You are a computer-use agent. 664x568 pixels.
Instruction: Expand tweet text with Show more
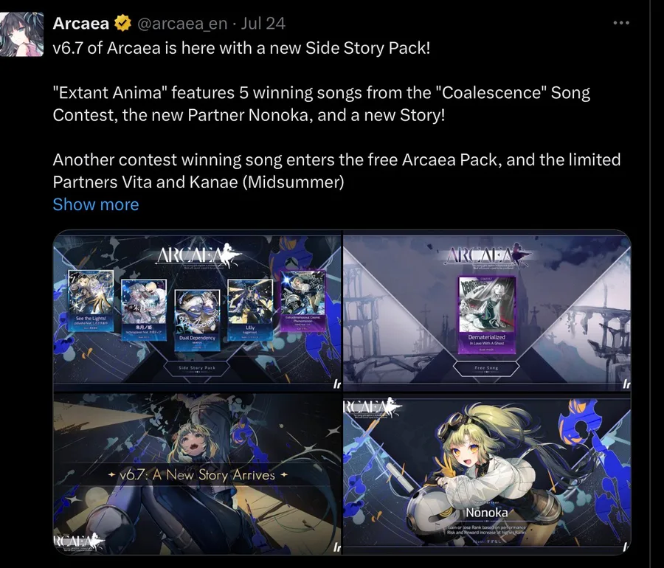click(x=96, y=204)
